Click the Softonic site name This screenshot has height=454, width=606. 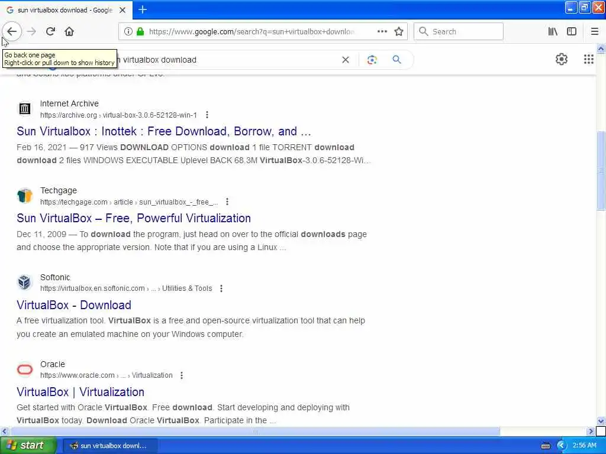(x=55, y=277)
